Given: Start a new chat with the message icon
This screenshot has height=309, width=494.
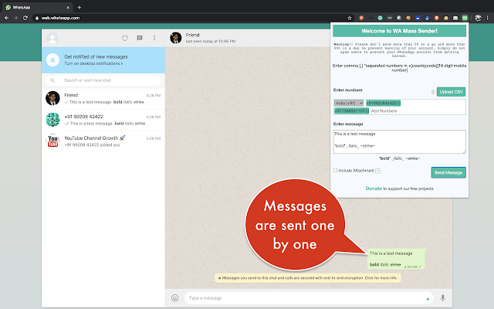Looking at the screenshot, I should (140, 38).
